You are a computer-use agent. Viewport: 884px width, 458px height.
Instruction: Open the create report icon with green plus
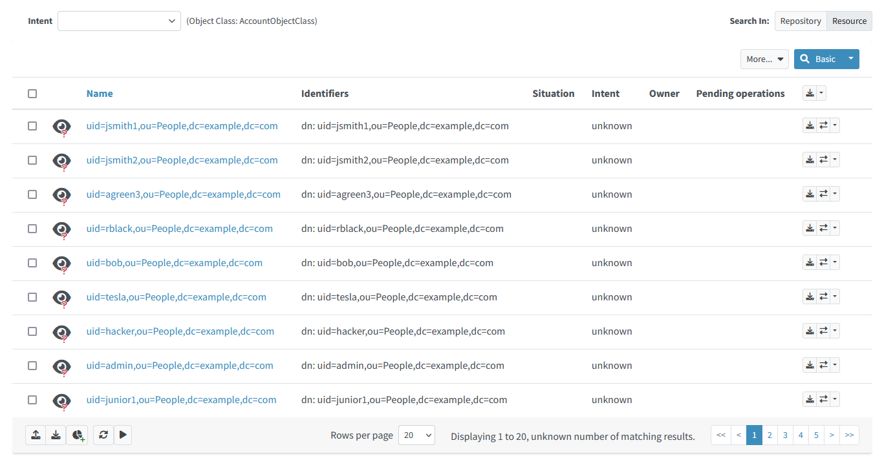(x=77, y=435)
